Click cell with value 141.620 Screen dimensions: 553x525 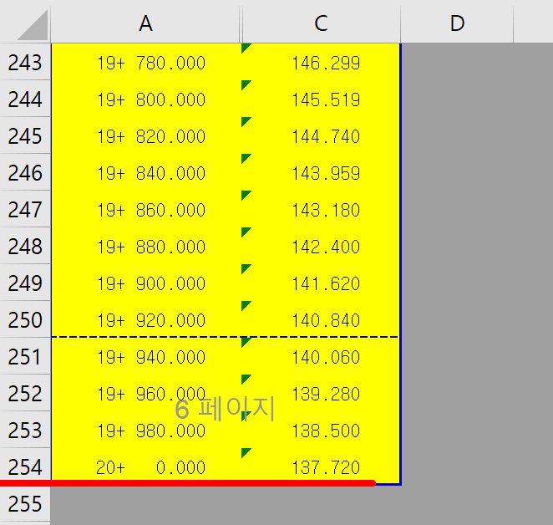click(321, 283)
